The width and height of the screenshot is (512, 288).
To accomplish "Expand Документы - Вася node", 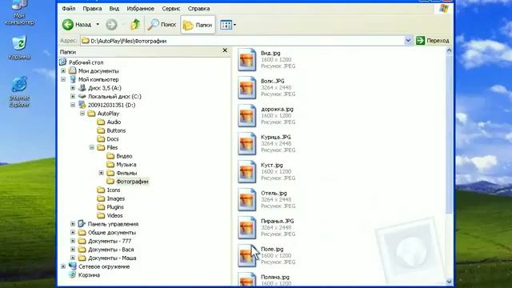I will 73,250.
